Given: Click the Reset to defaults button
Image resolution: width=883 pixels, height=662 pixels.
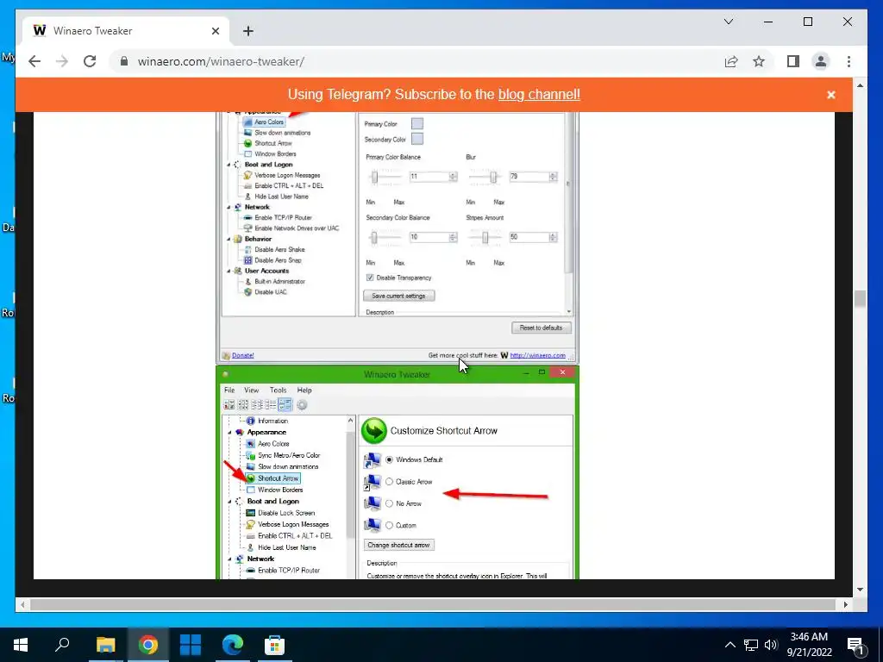Looking at the screenshot, I should 541,328.
